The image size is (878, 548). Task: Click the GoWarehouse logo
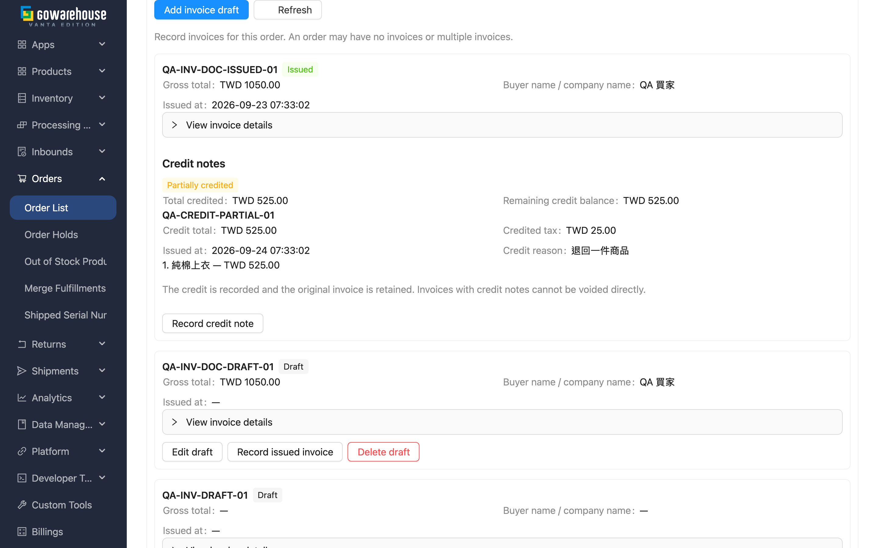coord(63,16)
